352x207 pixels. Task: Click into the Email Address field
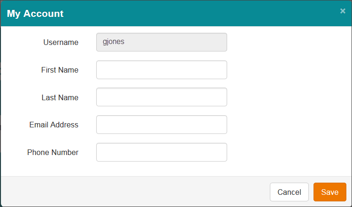pyautogui.click(x=161, y=125)
